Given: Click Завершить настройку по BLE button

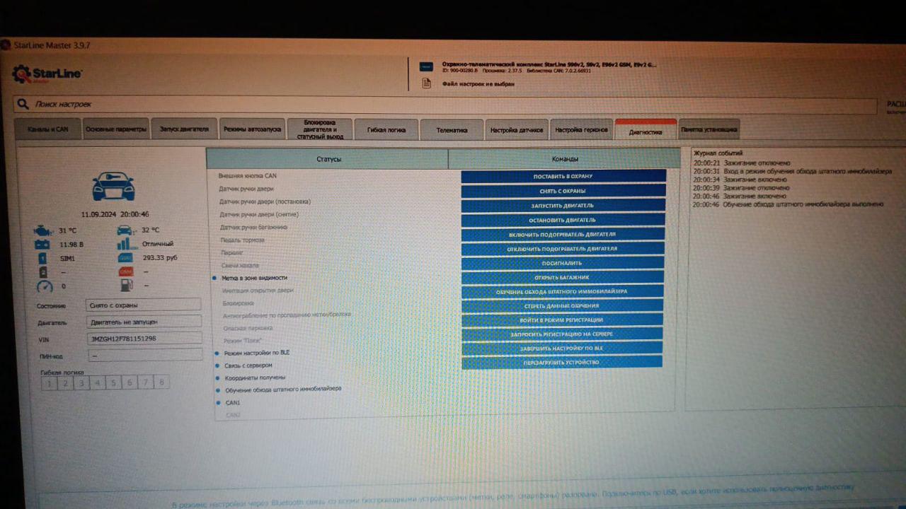Looking at the screenshot, I should click(x=563, y=348).
